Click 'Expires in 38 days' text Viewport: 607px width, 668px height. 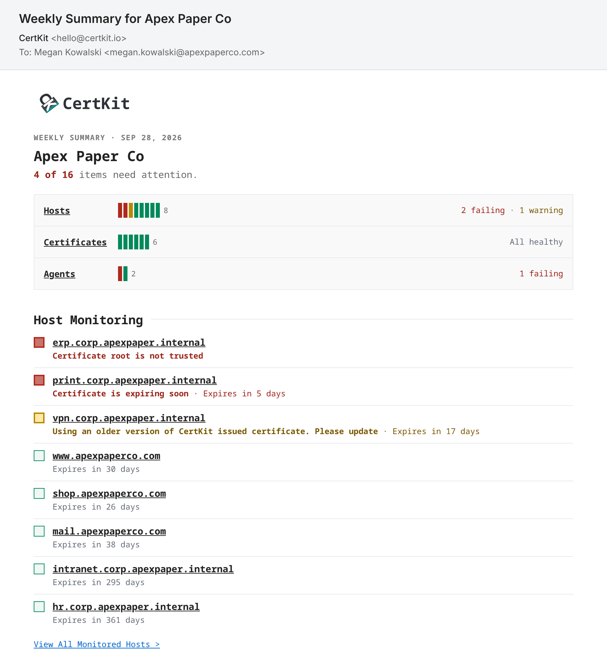[96, 545]
